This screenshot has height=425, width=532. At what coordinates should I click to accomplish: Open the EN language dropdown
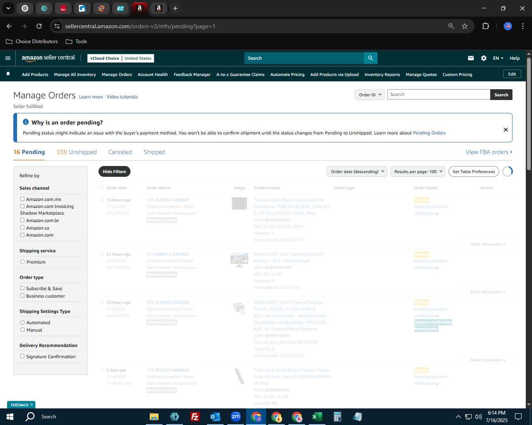498,58
